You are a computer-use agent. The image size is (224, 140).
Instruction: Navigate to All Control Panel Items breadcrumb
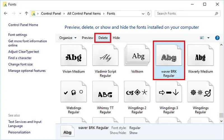pos(84,13)
